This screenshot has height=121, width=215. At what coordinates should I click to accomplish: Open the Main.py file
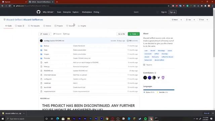(x=47, y=67)
